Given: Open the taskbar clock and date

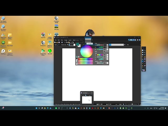Looking at the screenshot, I should click(x=162, y=108).
